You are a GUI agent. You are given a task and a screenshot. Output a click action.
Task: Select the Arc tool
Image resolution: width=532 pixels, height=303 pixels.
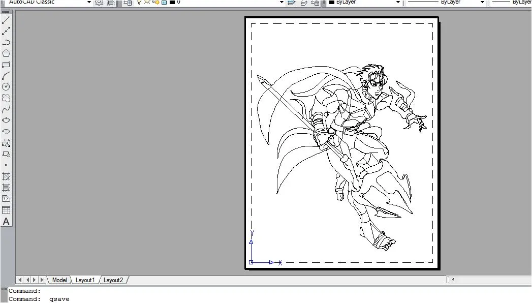point(6,76)
